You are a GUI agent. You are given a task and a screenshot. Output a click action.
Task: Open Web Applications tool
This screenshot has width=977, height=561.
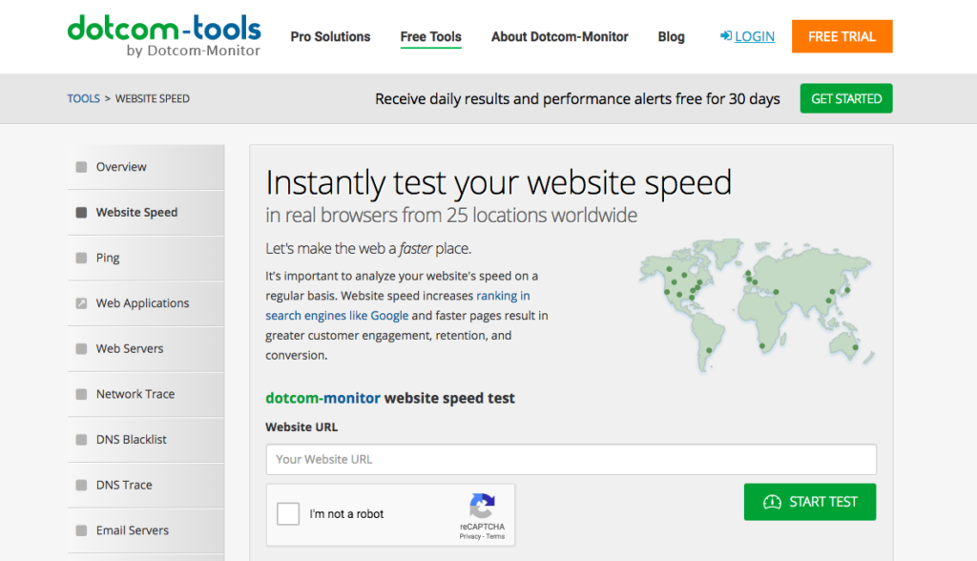click(146, 303)
